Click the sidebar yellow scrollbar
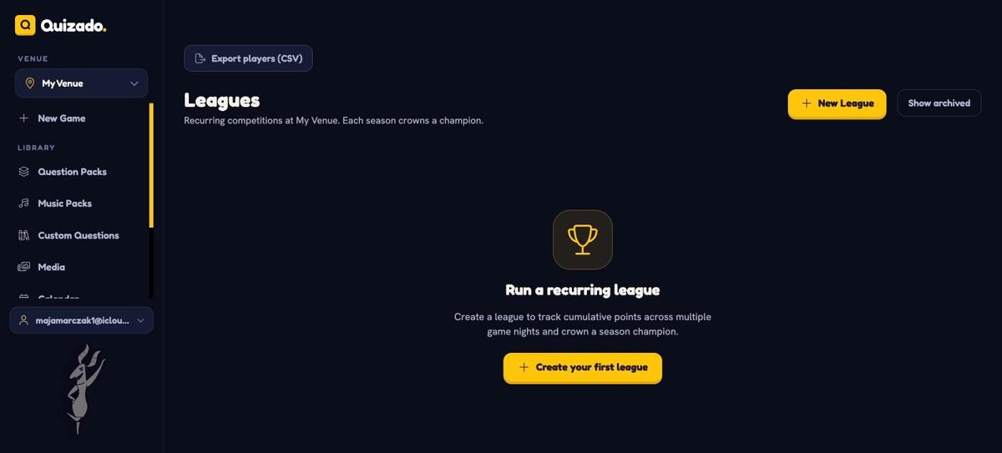The height and width of the screenshot is (453, 1002). coord(151,165)
